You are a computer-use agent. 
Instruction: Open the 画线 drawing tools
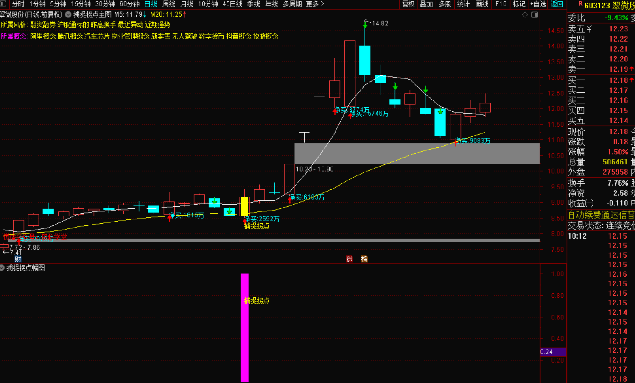tap(482, 4)
